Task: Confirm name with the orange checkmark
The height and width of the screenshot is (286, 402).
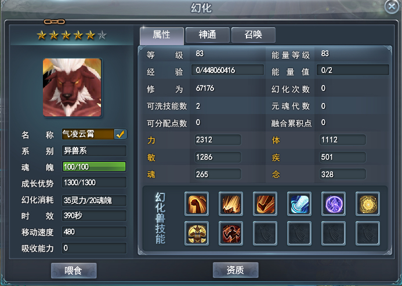Action: click(x=120, y=134)
